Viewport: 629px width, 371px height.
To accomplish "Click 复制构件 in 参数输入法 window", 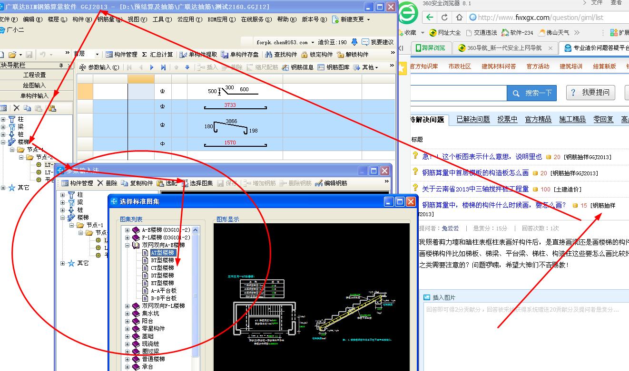I will pos(137,183).
